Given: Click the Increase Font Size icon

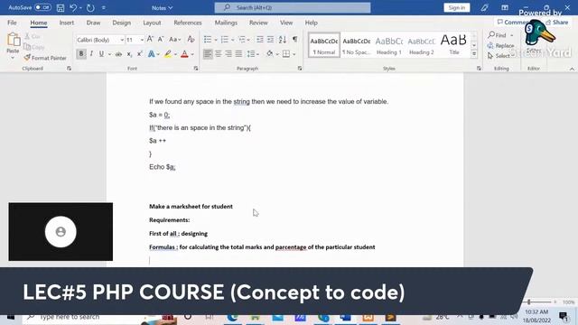Looking at the screenshot, I should 150,39.
